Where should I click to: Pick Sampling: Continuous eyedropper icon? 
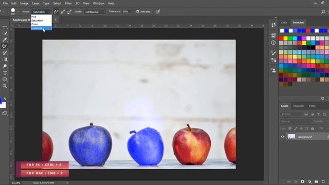point(56,12)
